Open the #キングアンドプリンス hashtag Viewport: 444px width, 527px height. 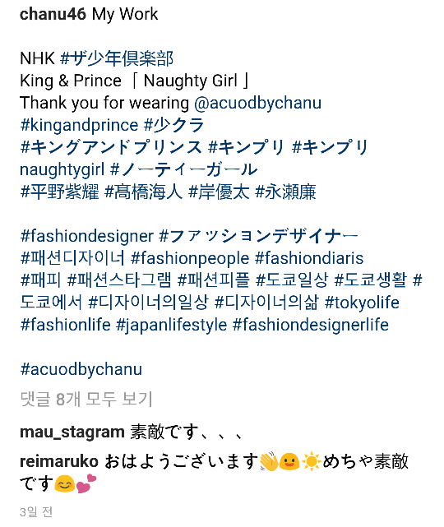(x=111, y=147)
